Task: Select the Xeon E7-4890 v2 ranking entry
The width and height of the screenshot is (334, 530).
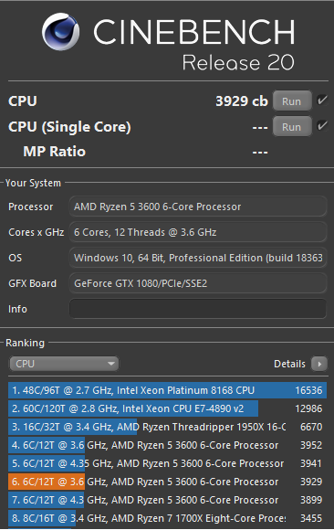Action: 168,408
